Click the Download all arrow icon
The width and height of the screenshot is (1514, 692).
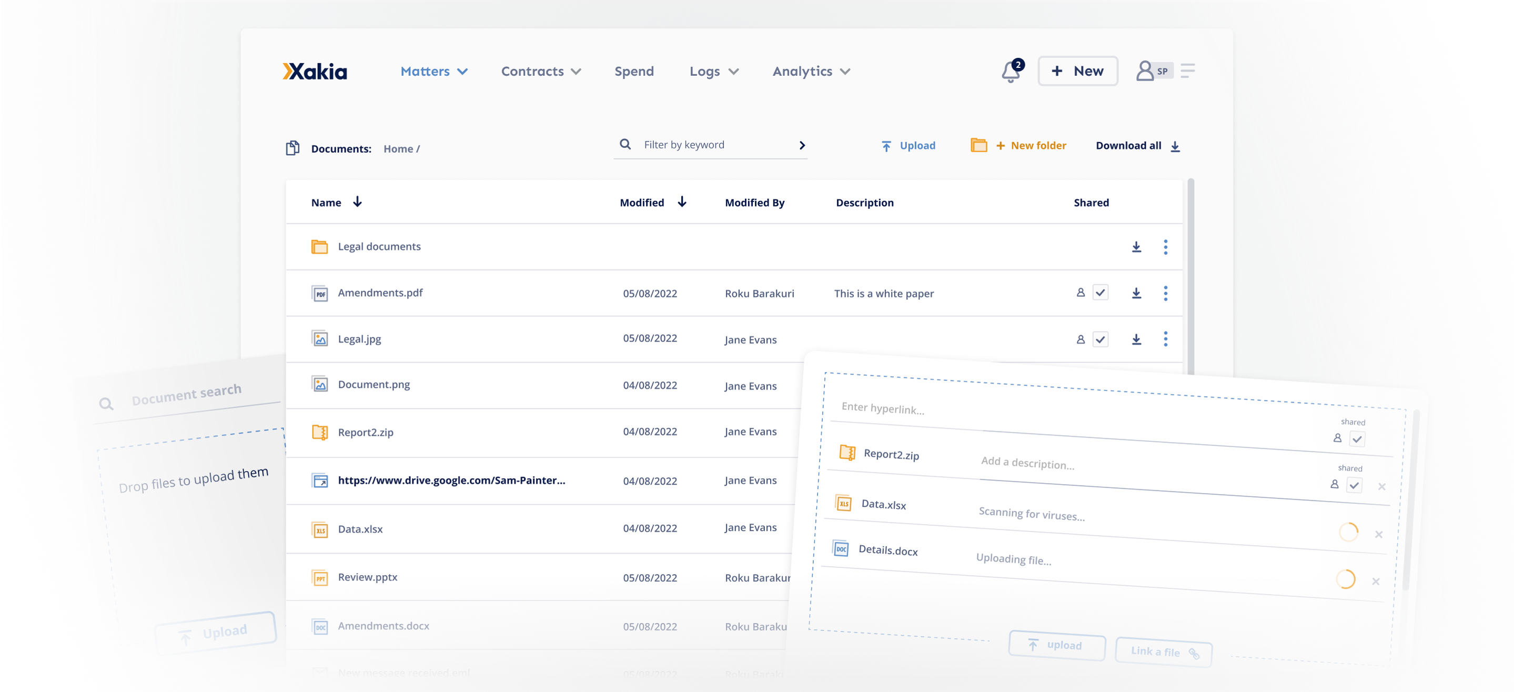coord(1175,146)
